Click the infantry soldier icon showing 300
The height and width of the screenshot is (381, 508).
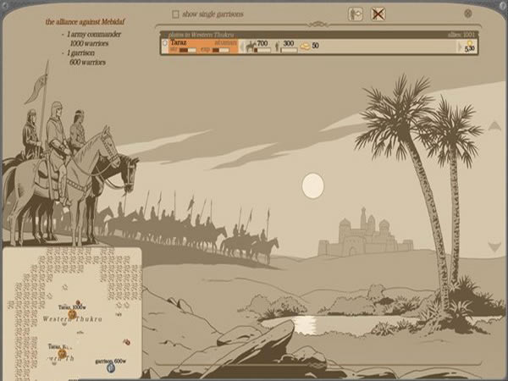click(x=275, y=45)
